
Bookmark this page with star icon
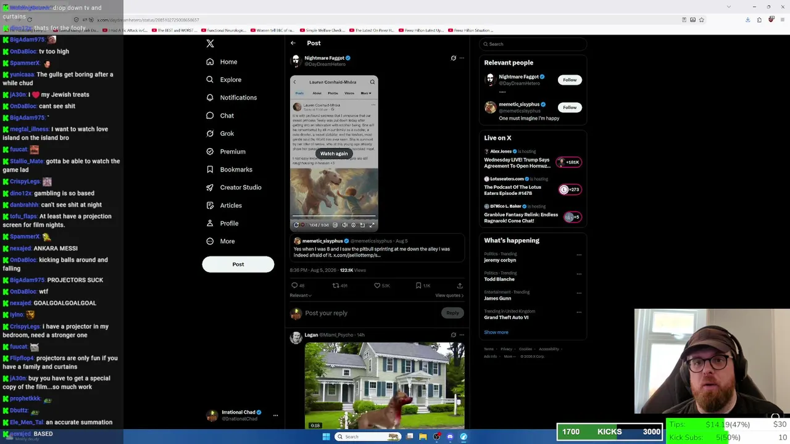(701, 20)
